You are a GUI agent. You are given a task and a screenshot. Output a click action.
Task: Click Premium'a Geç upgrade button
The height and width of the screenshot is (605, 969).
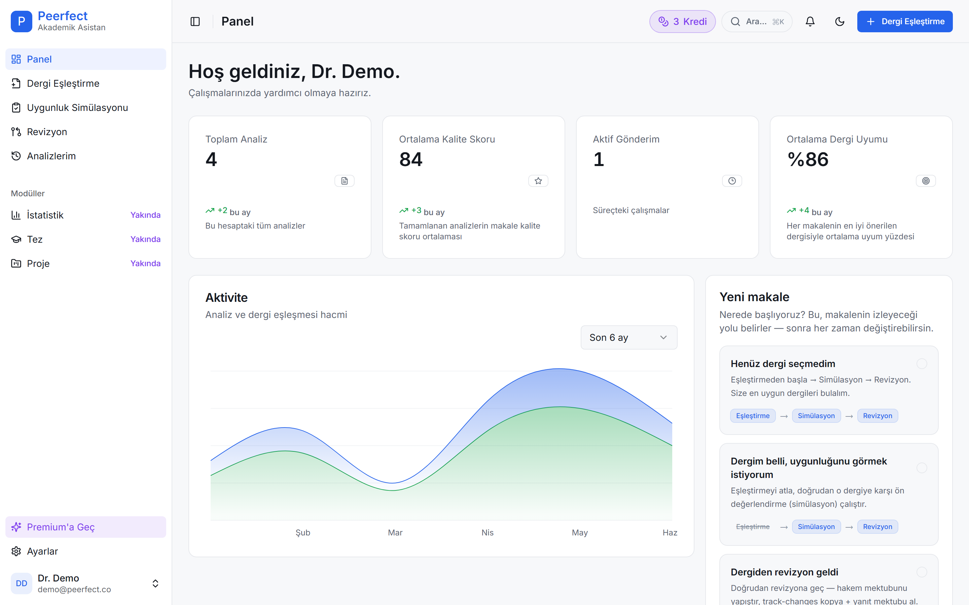86,527
